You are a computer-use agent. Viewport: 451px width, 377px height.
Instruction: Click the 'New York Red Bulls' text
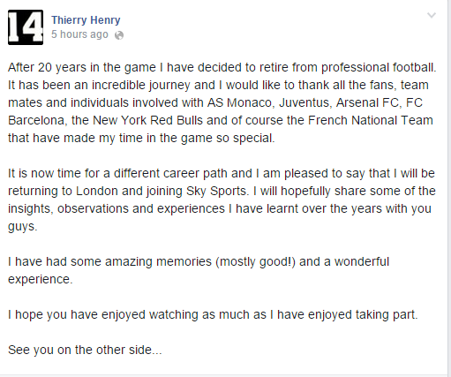click(147, 120)
